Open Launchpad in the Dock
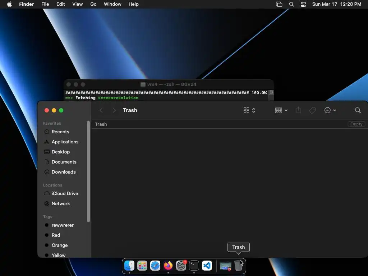This screenshot has height=276, width=368. point(142,266)
